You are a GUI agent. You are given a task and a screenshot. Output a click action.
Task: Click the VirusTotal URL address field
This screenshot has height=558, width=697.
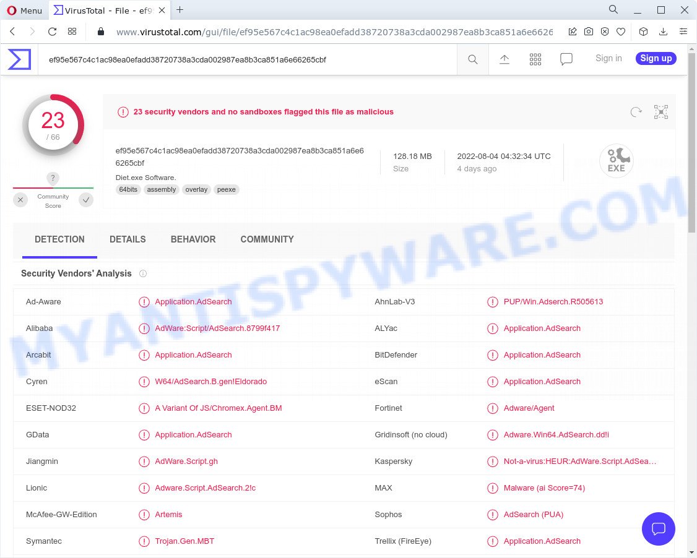(x=334, y=32)
